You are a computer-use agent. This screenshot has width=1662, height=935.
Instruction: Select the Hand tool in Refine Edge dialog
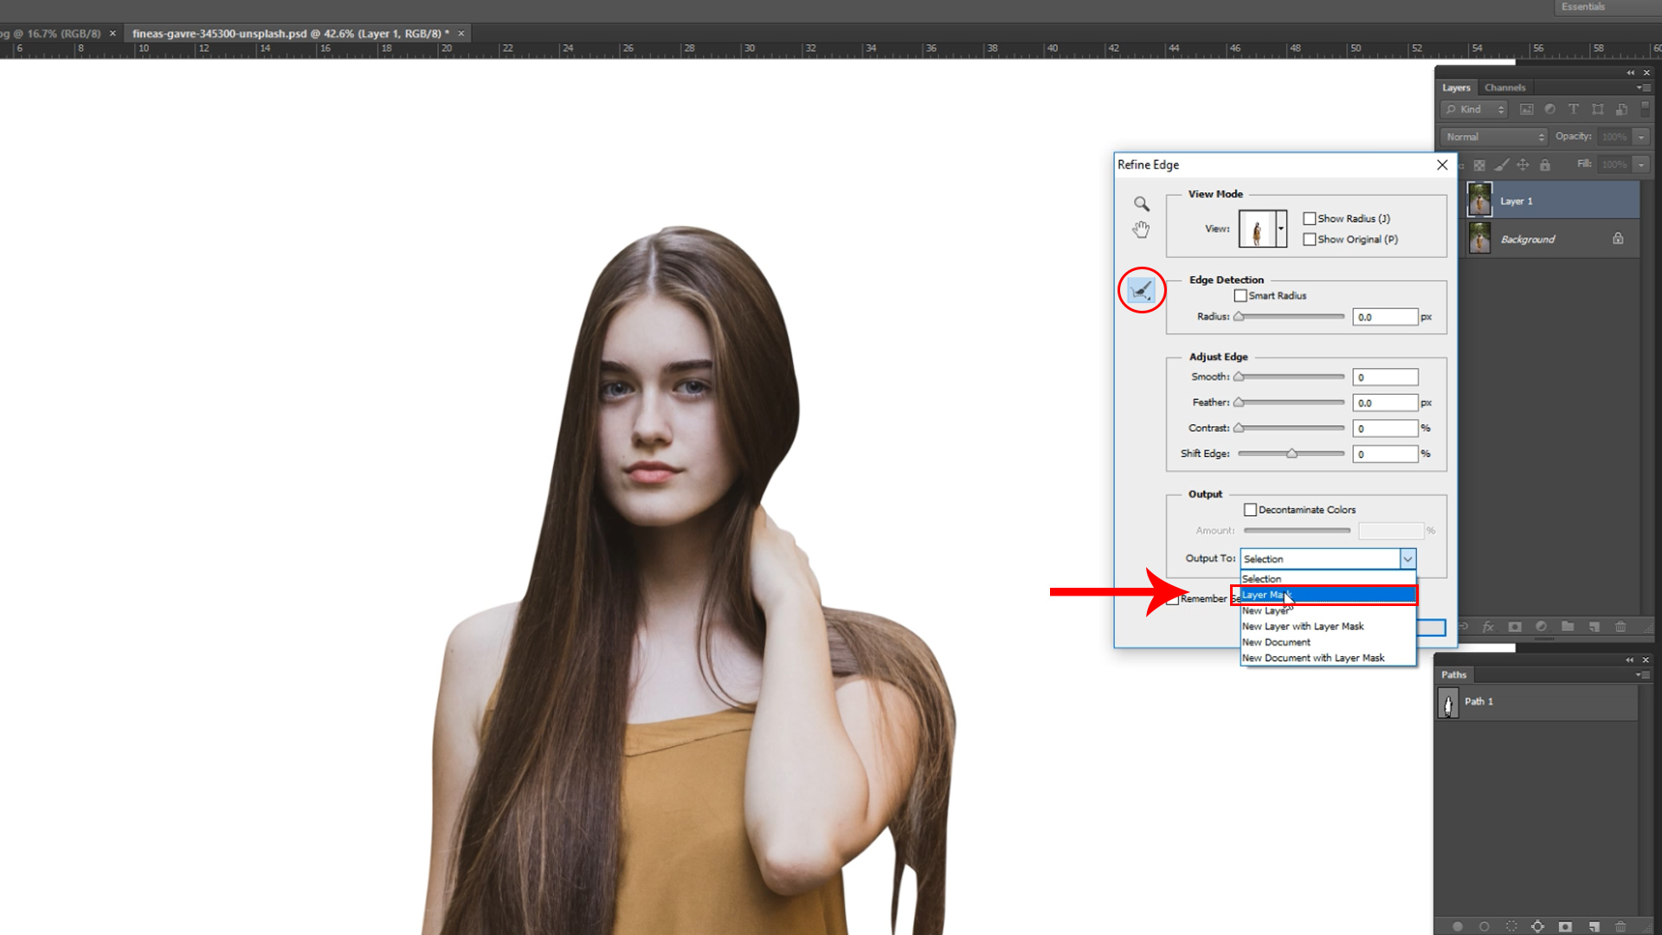[1141, 229]
